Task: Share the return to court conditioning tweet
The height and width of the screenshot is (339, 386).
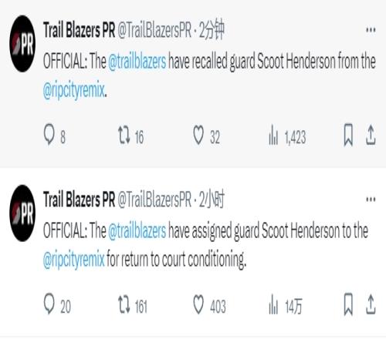Action: point(371,304)
